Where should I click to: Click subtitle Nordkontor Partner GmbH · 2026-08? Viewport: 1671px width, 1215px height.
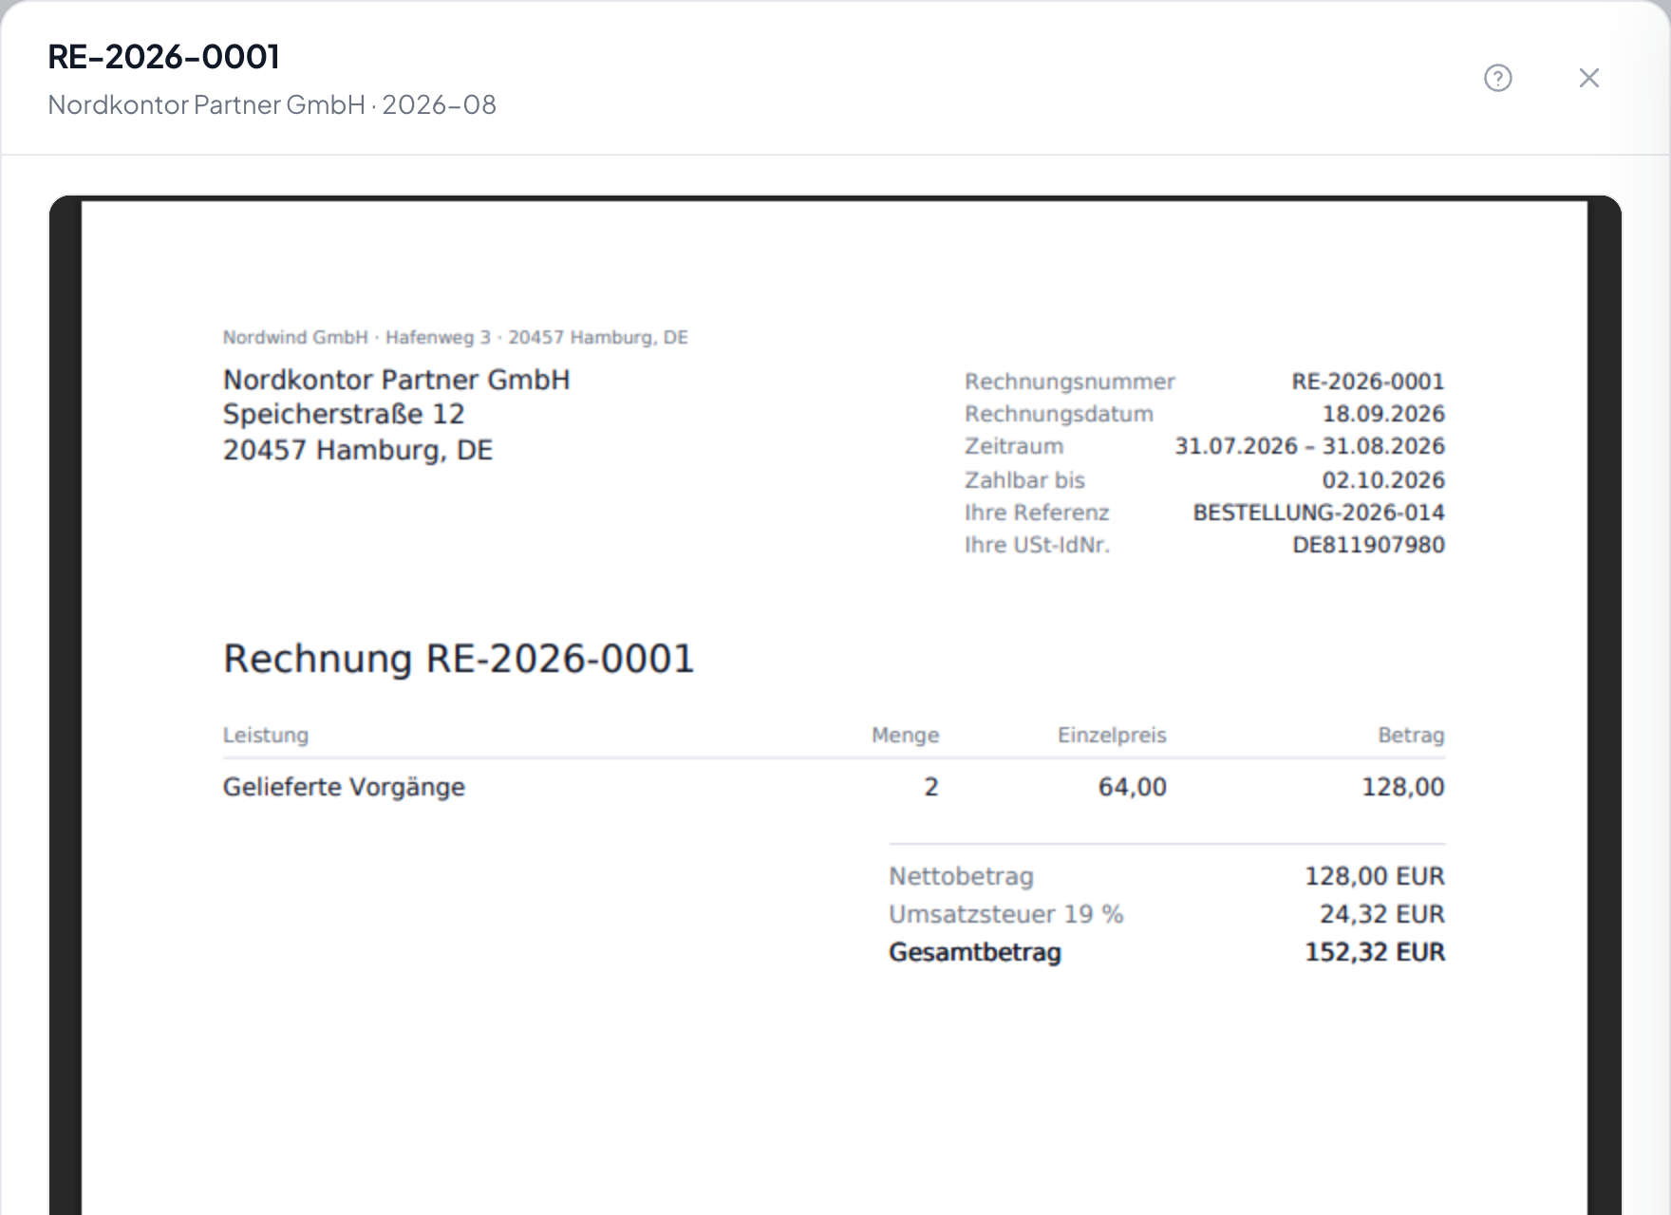272,104
